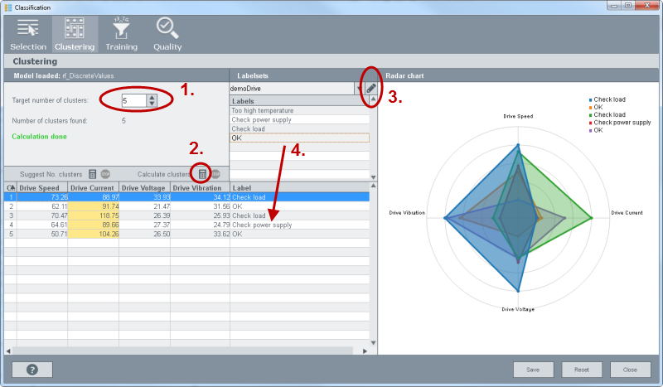663x387 pixels.
Task: Increase target number of clusters
Action: pyautogui.click(x=151, y=97)
